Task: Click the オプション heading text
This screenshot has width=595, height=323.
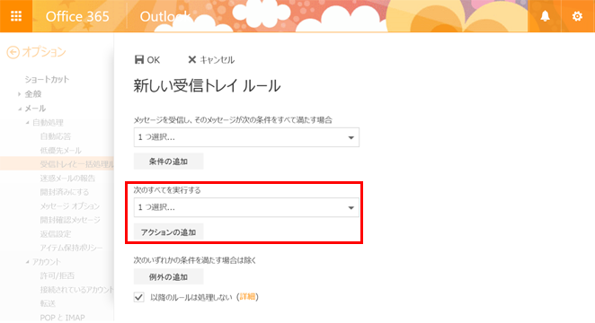Action: click(x=44, y=52)
